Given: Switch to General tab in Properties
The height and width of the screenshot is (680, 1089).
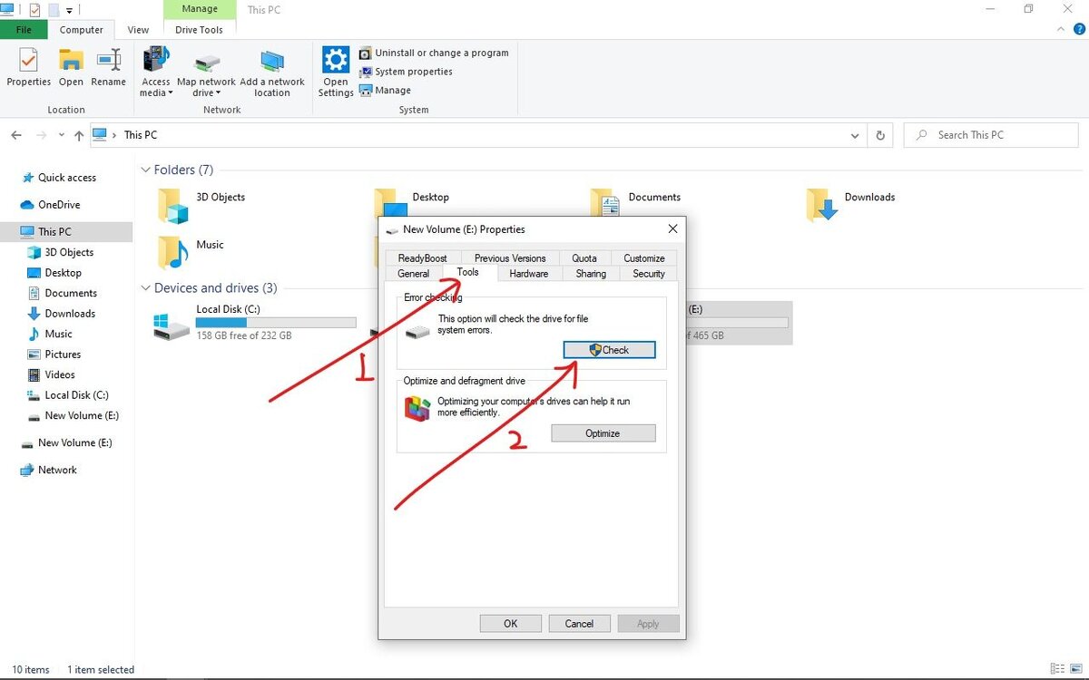Looking at the screenshot, I should 413,273.
